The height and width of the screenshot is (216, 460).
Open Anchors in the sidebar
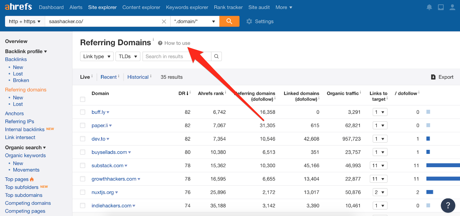tap(14, 114)
